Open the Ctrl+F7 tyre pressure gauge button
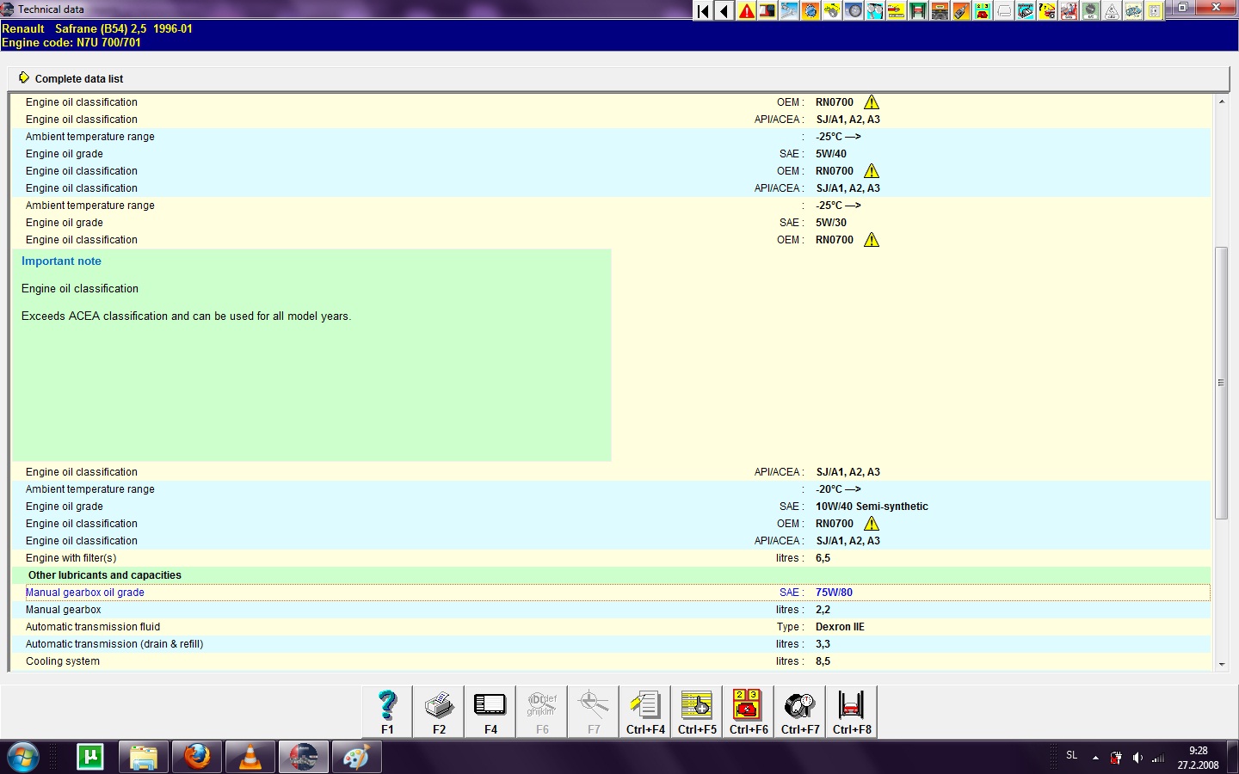1239x774 pixels. tap(800, 711)
